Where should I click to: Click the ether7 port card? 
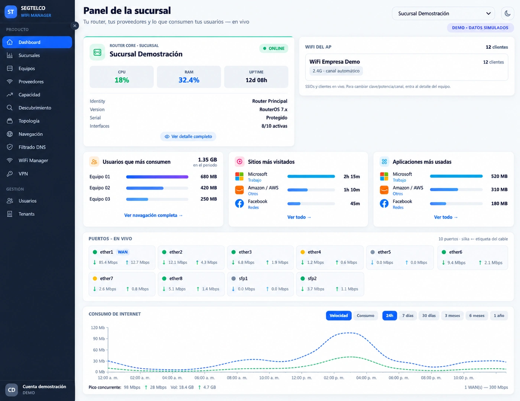(x=122, y=284)
